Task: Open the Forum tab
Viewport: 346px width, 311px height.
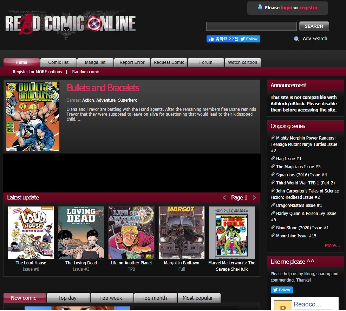Action: [205, 62]
